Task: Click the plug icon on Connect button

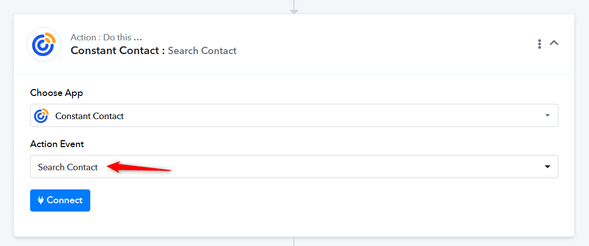Action: (x=41, y=200)
